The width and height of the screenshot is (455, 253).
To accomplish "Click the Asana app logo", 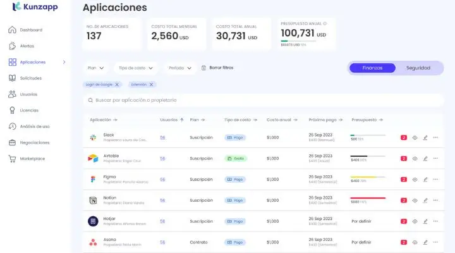I will [93, 242].
